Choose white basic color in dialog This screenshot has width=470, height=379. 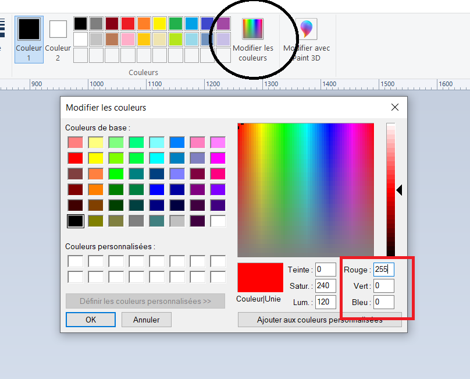pos(218,221)
